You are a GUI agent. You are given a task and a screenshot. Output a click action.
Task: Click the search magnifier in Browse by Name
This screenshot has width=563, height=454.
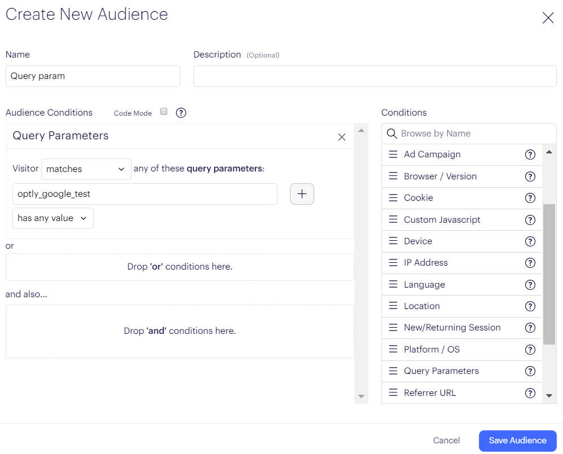click(x=392, y=133)
